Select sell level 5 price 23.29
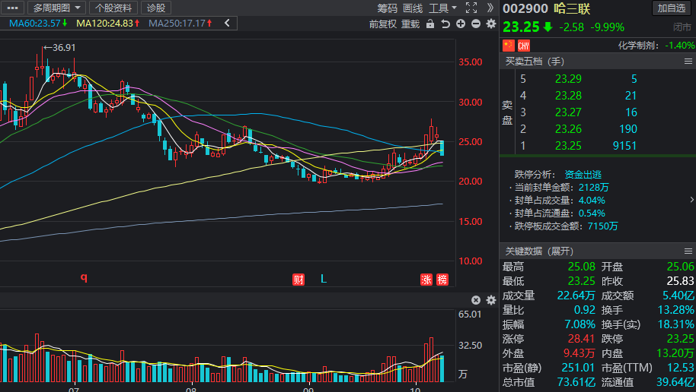The height and width of the screenshot is (392, 696). click(568, 79)
